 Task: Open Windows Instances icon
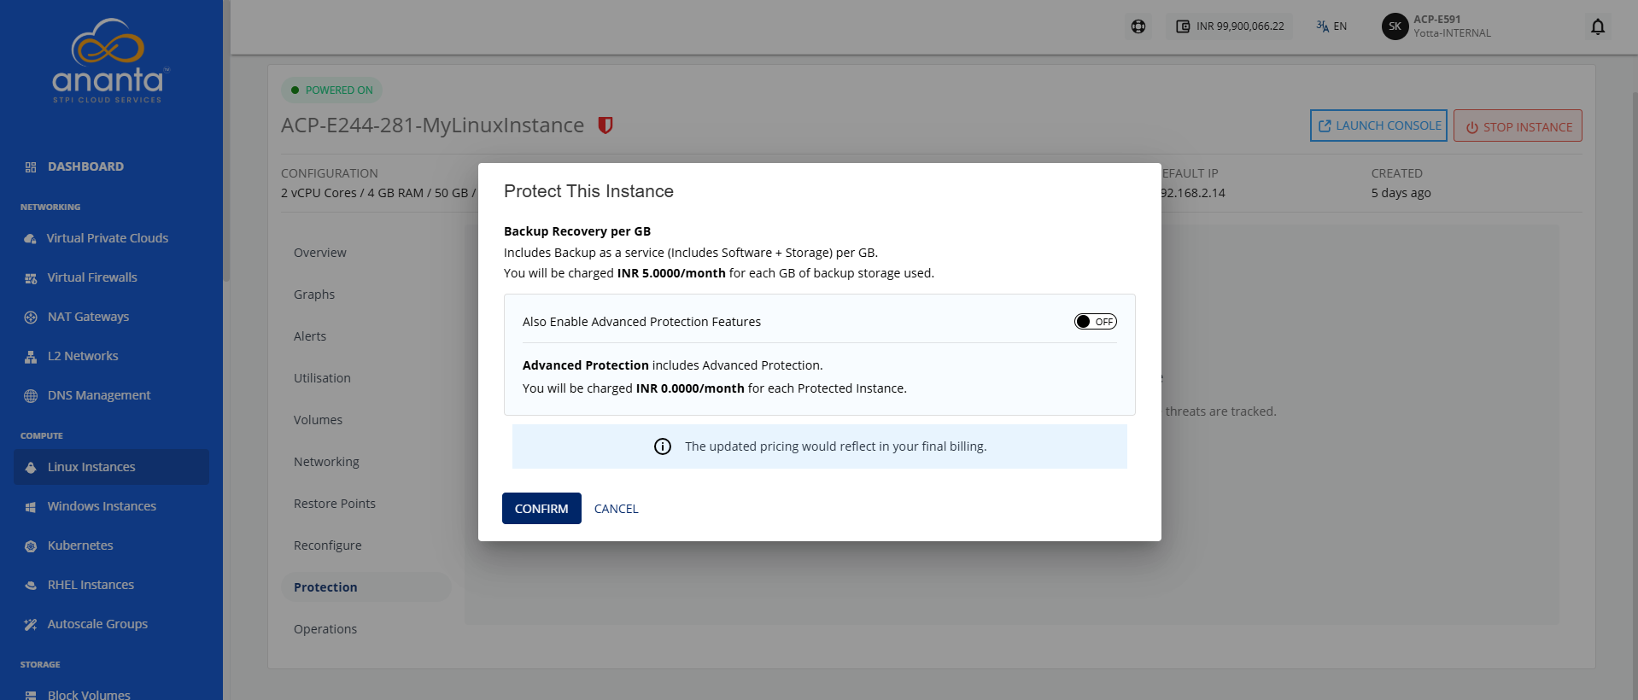(x=31, y=507)
